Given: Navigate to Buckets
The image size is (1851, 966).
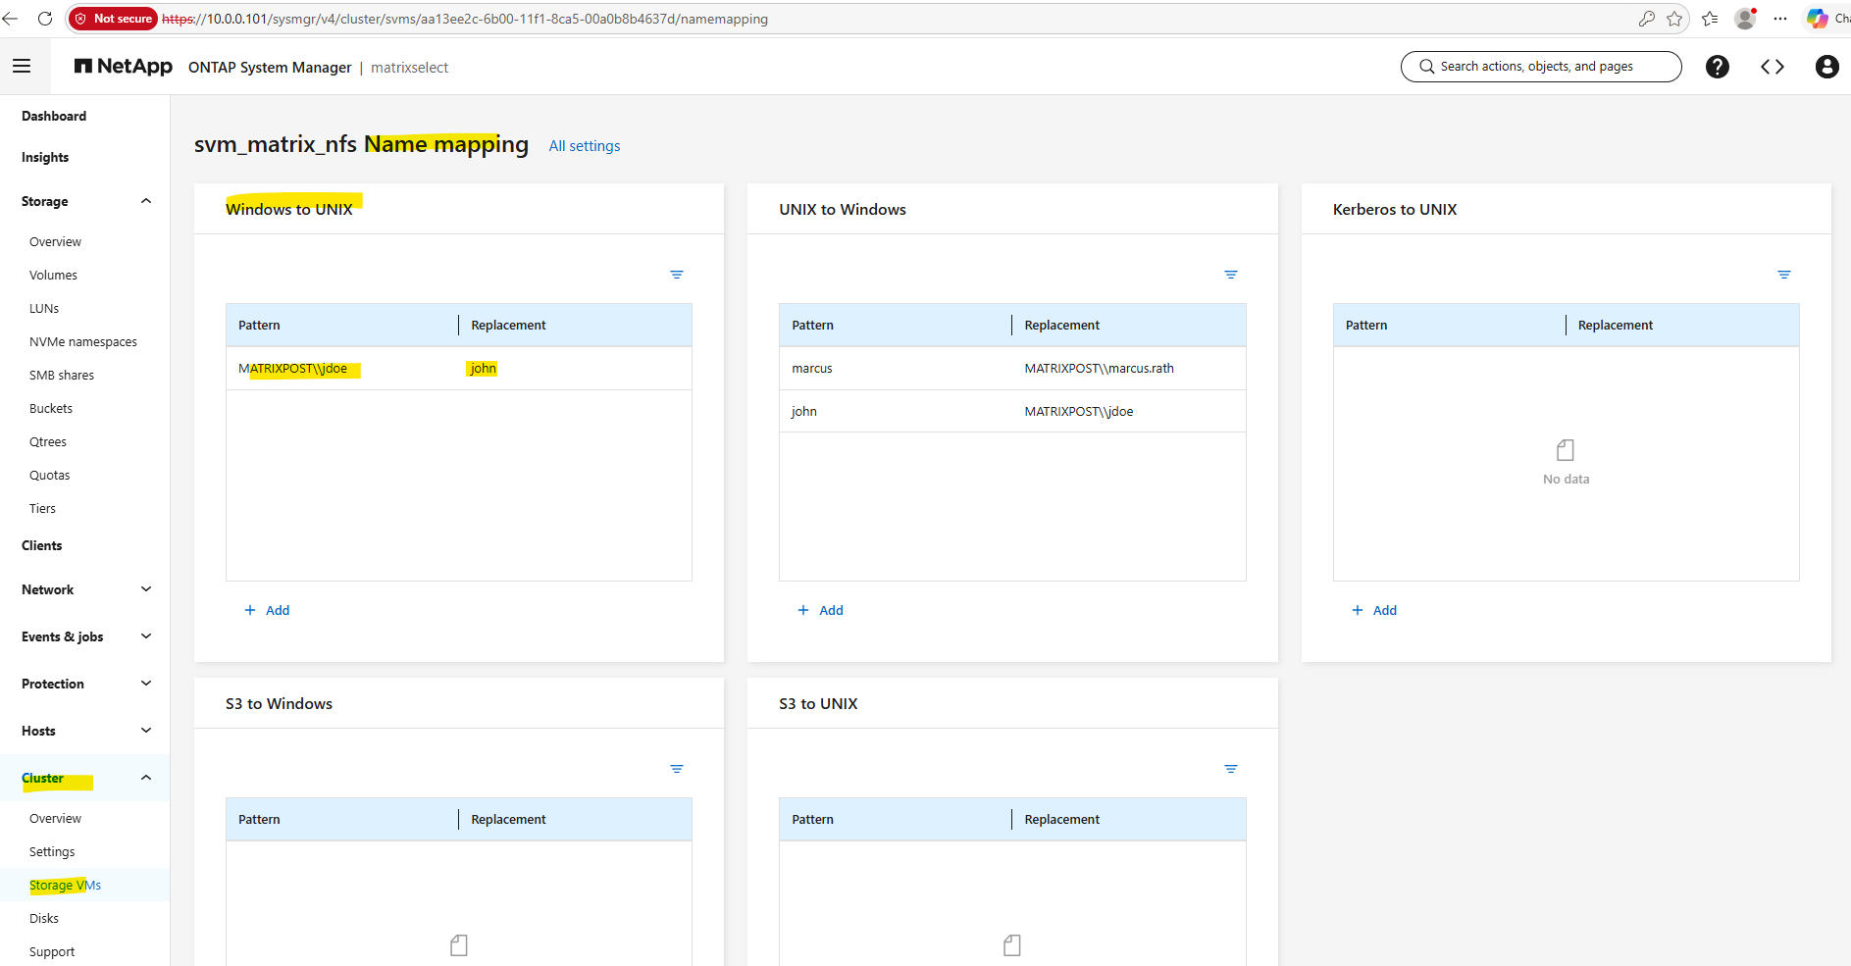Looking at the screenshot, I should click(x=51, y=409).
